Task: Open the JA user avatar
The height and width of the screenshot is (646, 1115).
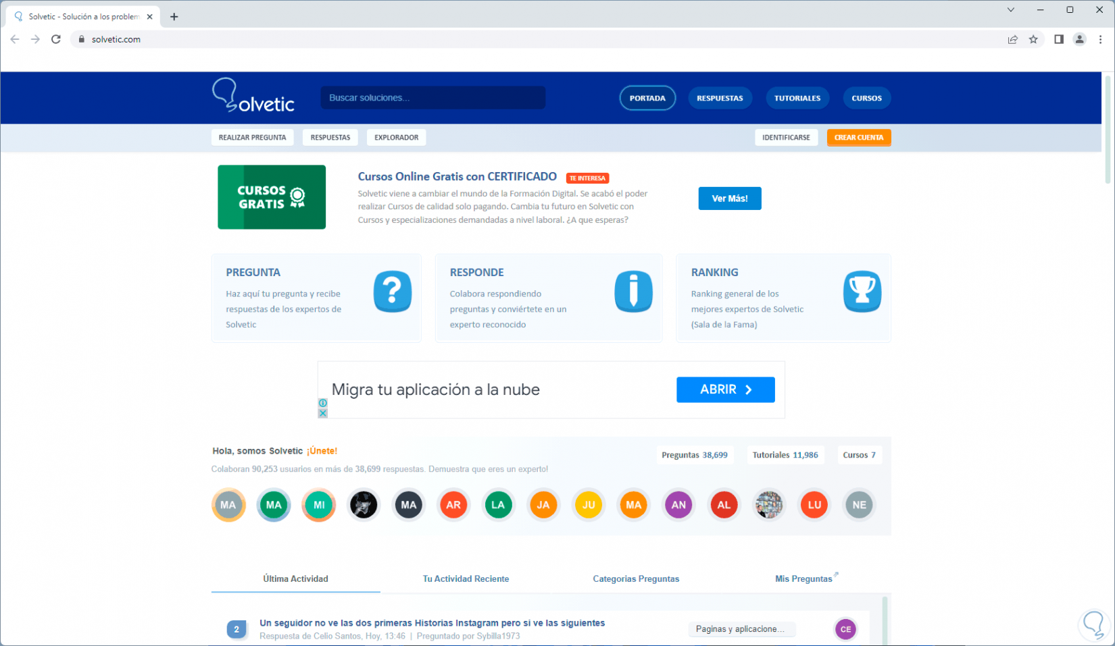Action: (x=543, y=505)
